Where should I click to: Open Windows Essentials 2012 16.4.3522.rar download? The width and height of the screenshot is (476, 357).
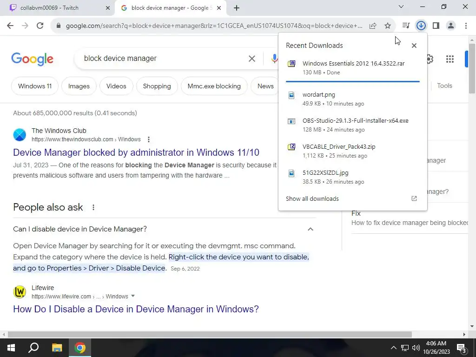tap(353, 68)
